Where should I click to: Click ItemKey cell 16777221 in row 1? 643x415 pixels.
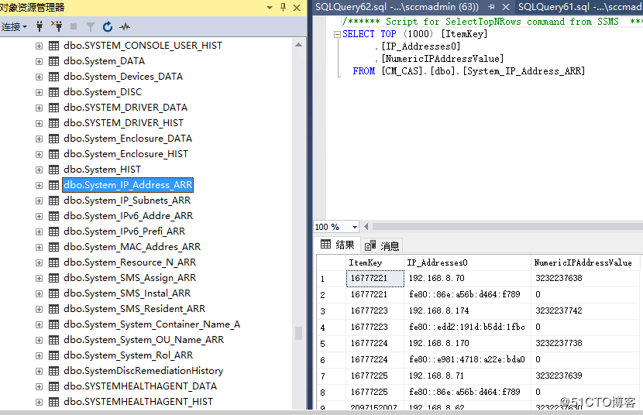375,278
